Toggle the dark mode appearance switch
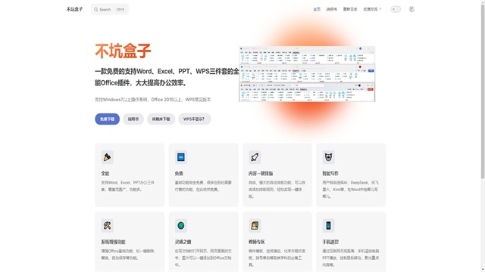Viewport: 485px width, 272px height. 396,9
